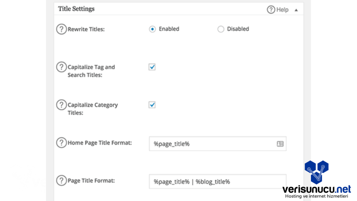Uncheck Capitalize Tag and Search Titles checkbox
357x201 pixels.
[x=152, y=67]
